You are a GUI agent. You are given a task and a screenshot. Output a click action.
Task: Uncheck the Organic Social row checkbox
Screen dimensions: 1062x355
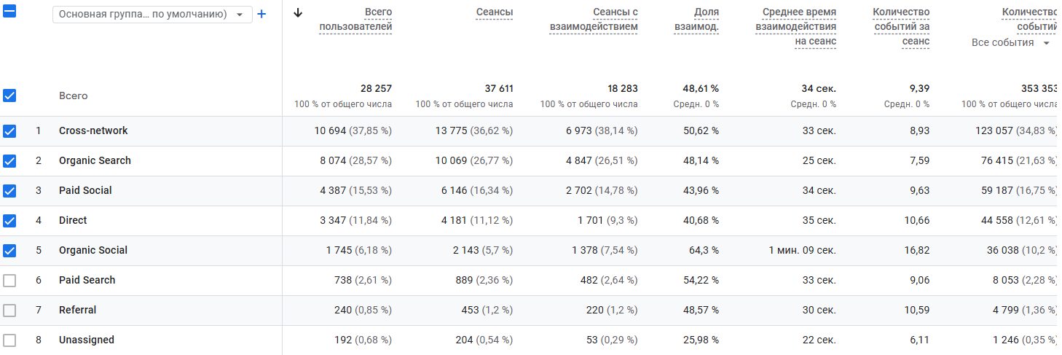9,251
